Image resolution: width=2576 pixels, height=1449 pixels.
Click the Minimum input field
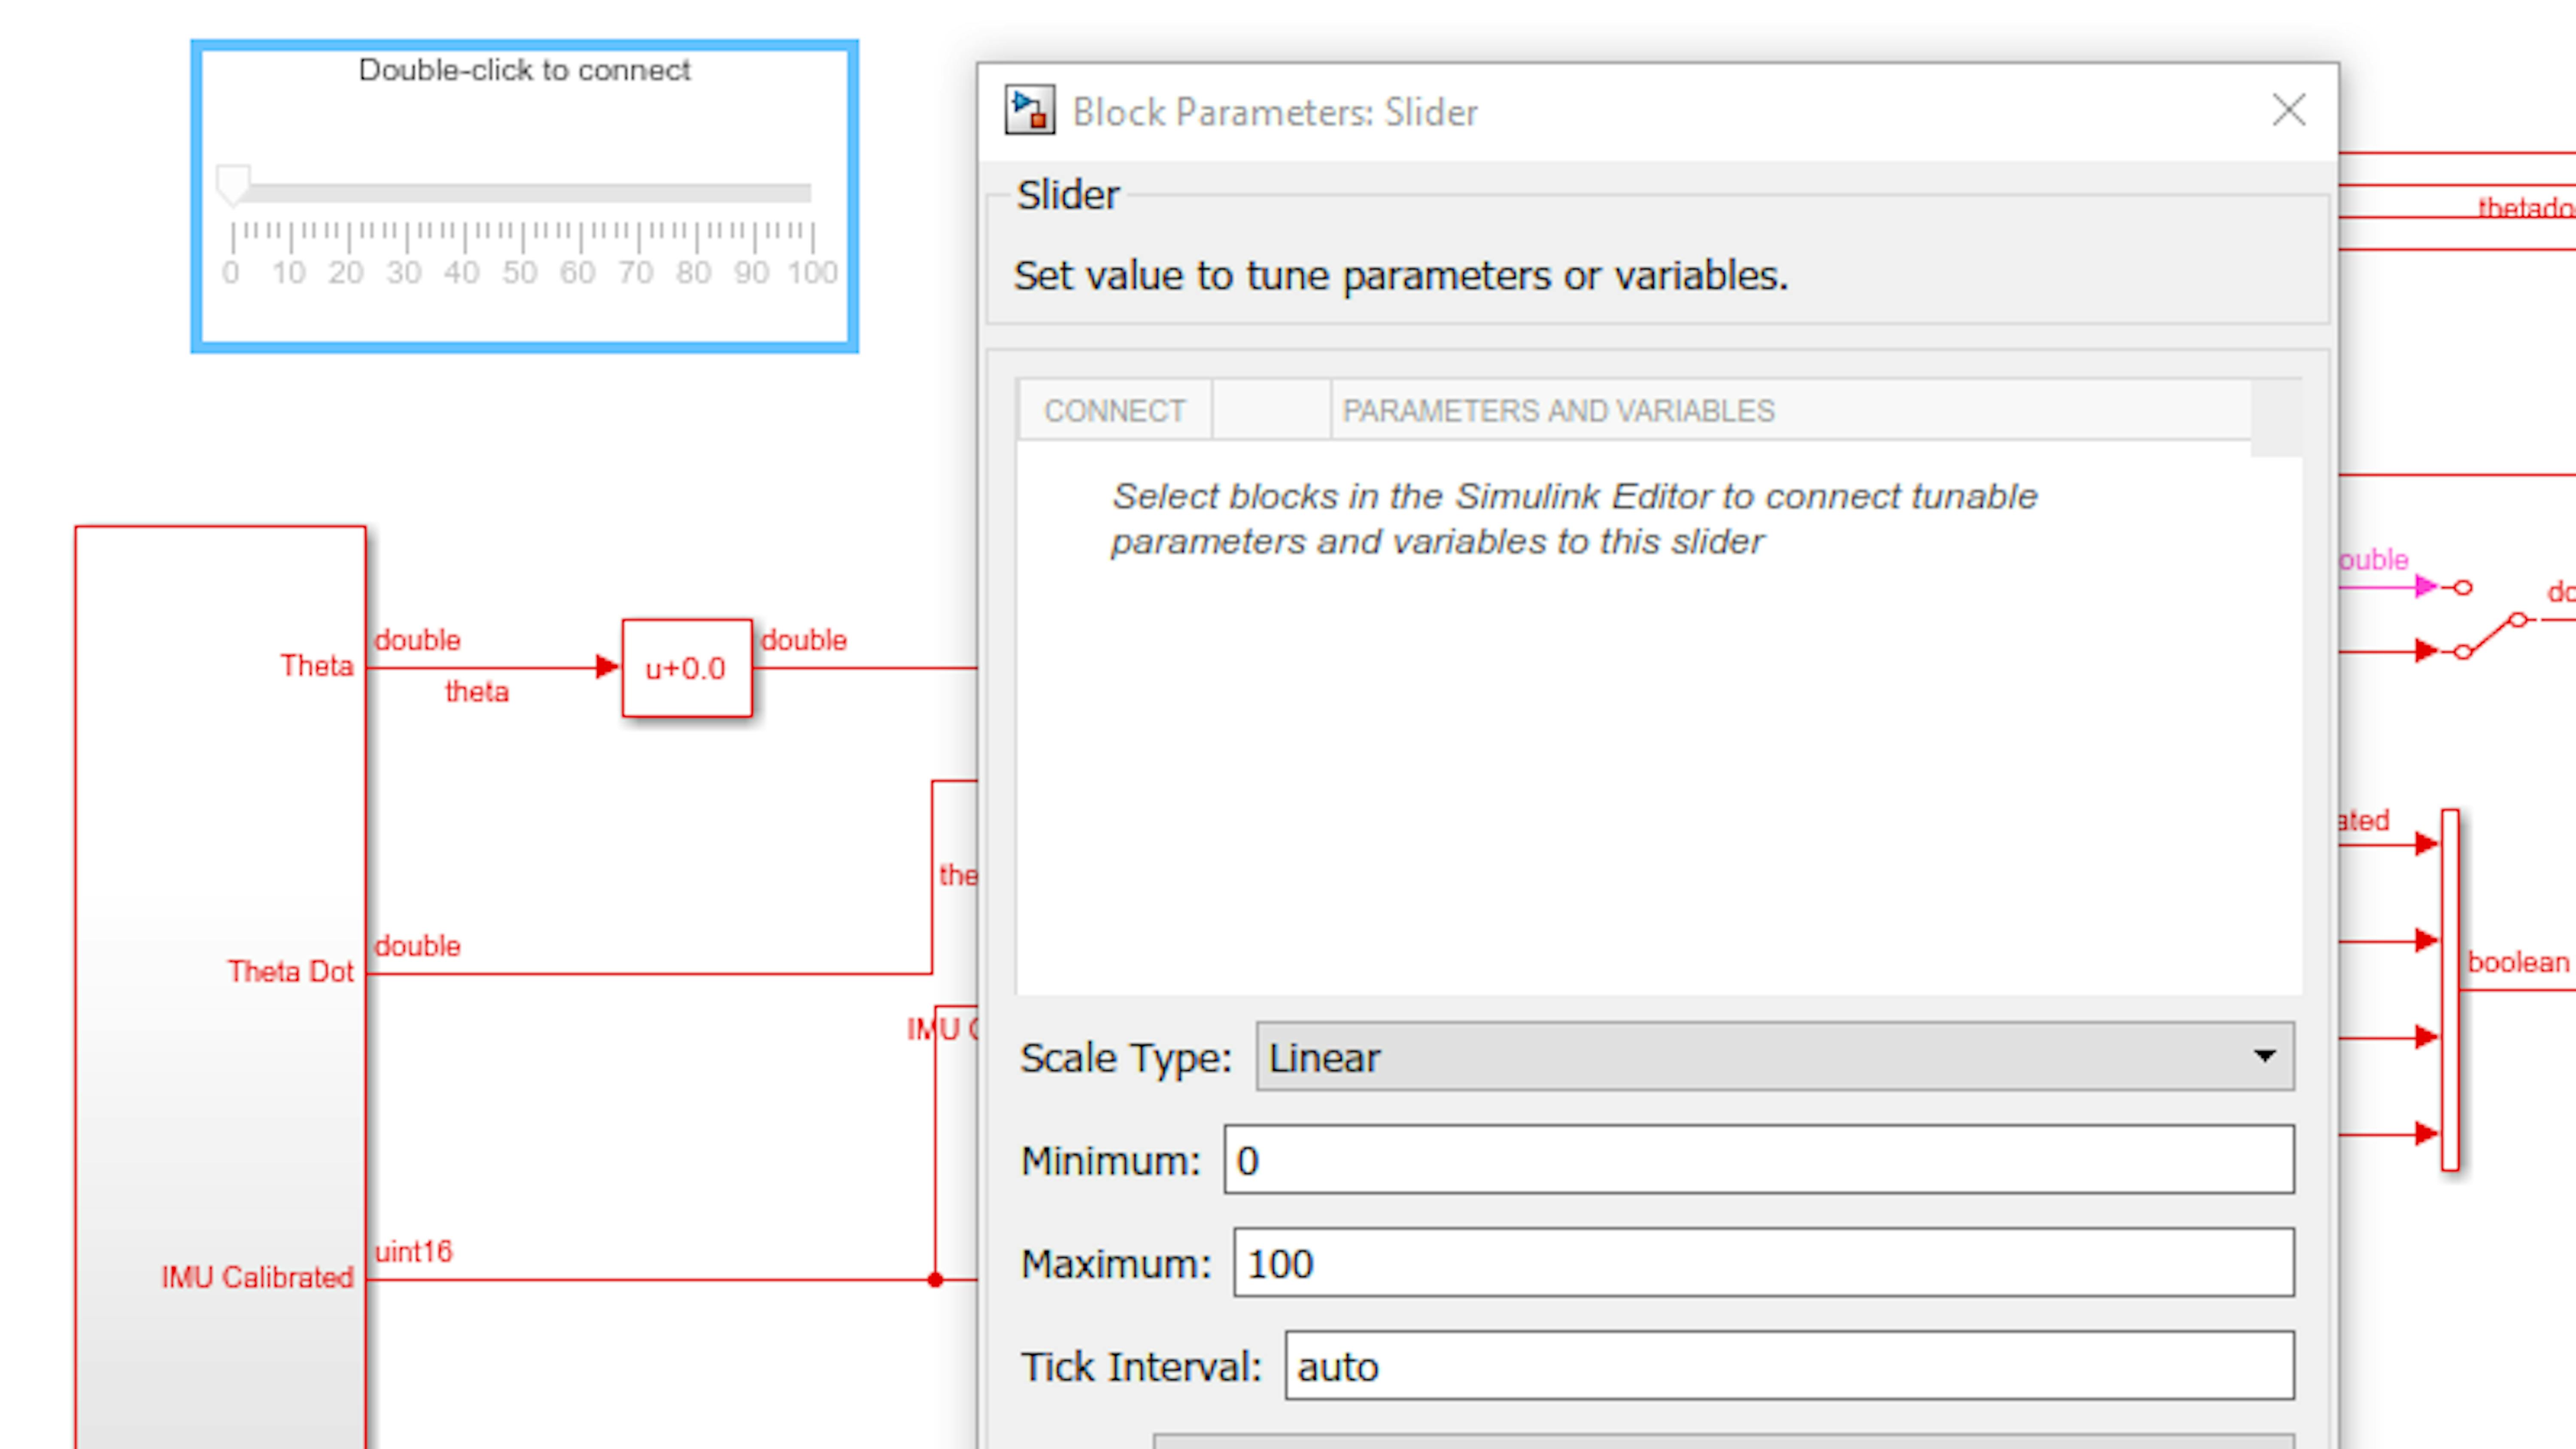[x=1758, y=1160]
